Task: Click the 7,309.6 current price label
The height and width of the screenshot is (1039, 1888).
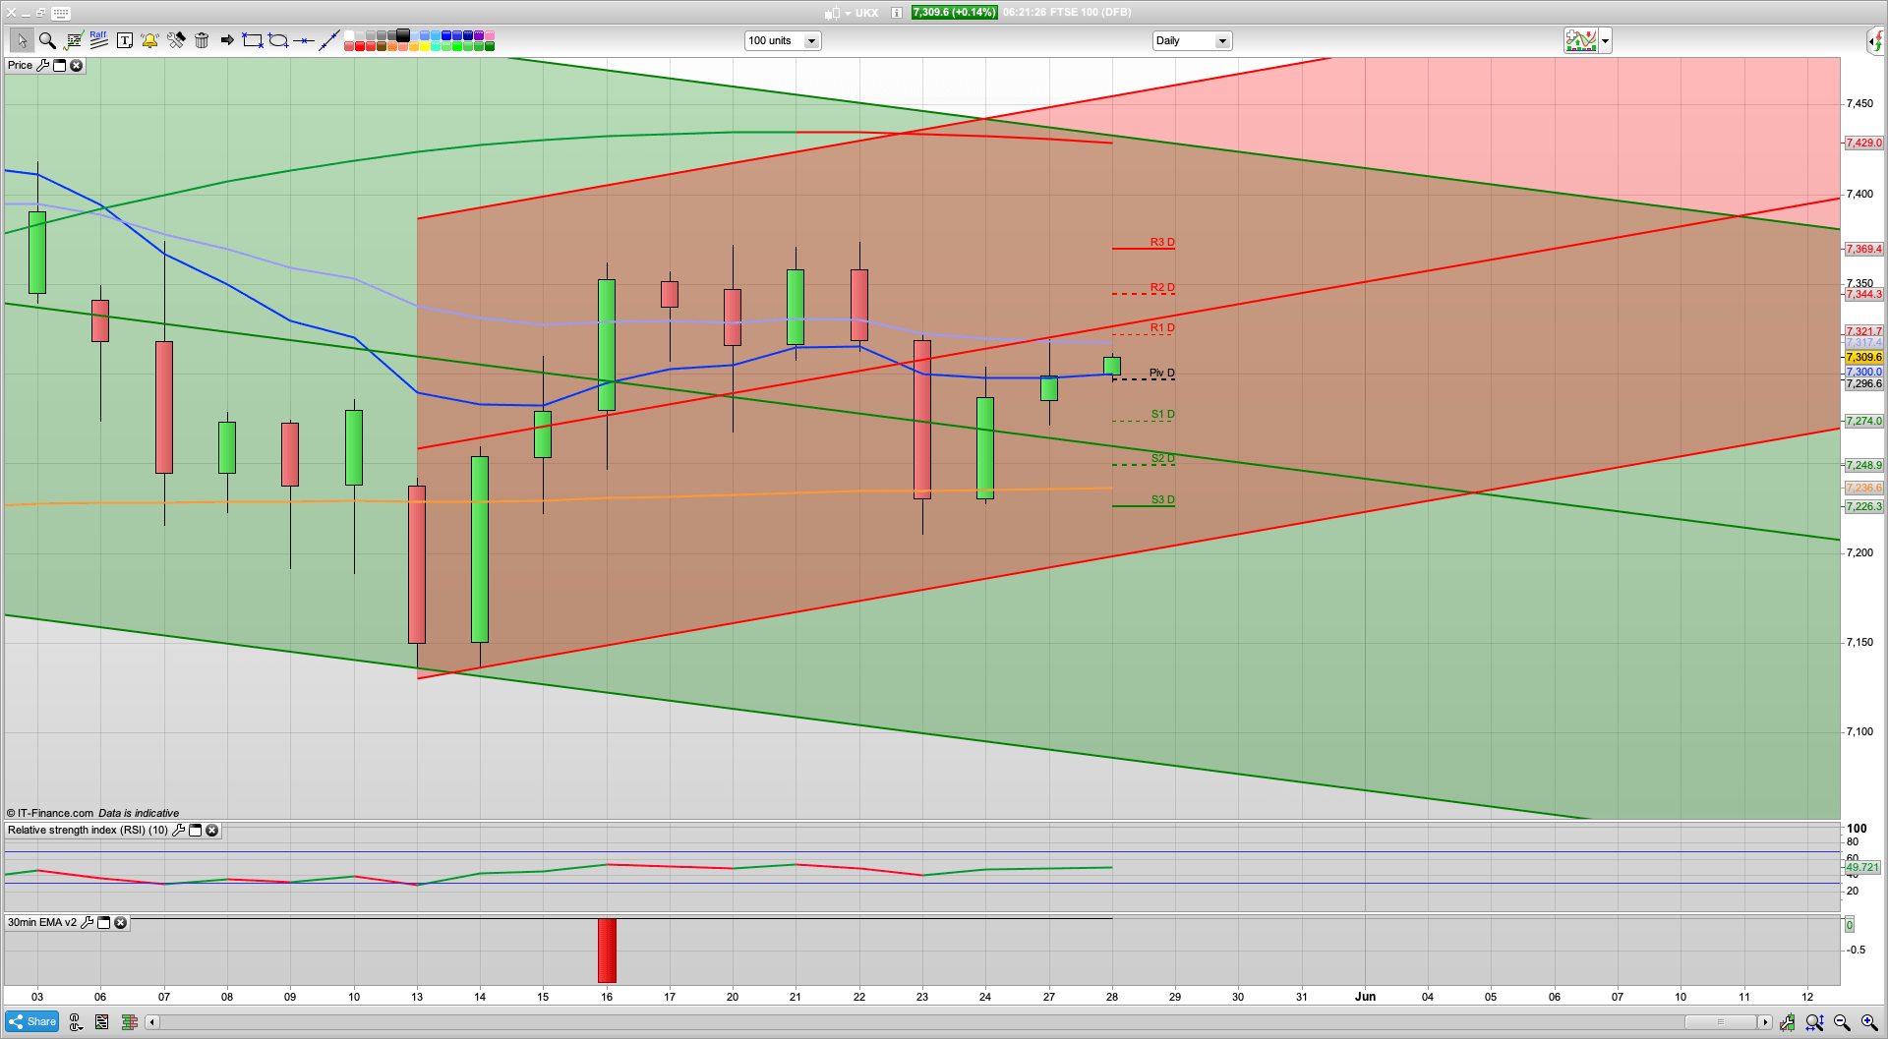Action: click(x=1863, y=357)
